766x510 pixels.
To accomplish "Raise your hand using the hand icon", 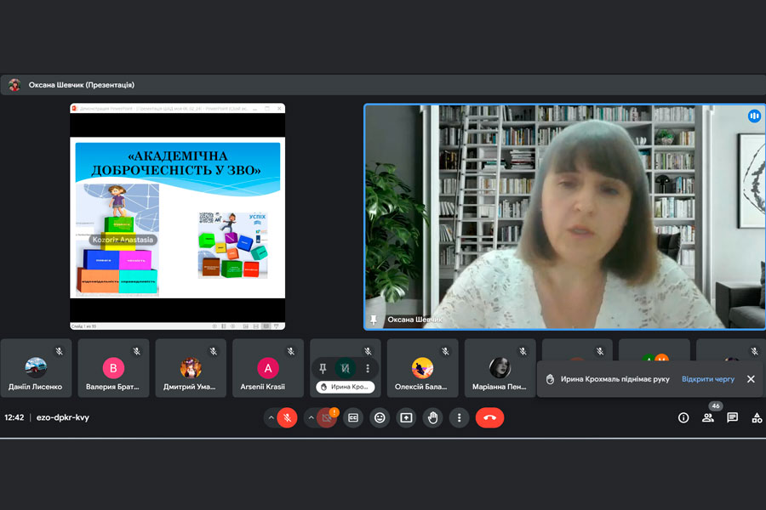I will pos(433,417).
